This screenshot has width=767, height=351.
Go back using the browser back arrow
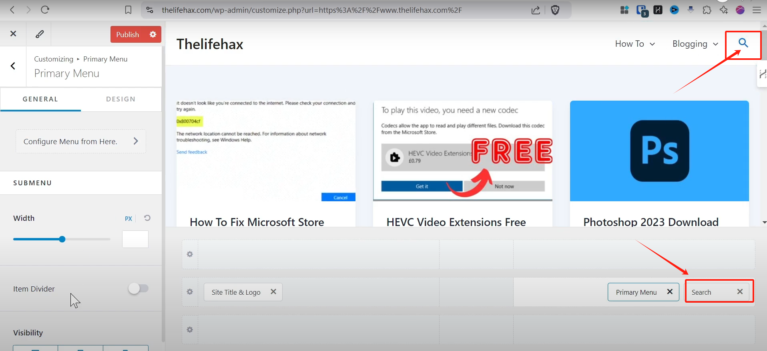[x=12, y=10]
